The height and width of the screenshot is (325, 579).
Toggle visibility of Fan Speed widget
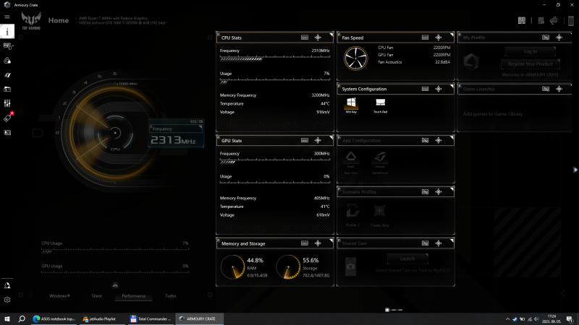pos(425,38)
